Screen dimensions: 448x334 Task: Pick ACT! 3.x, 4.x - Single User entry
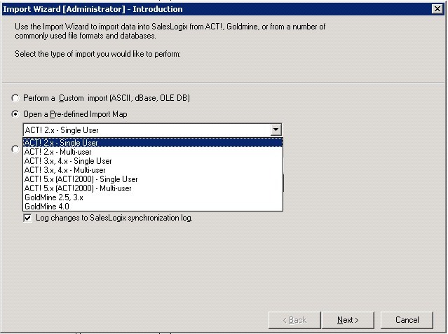pyautogui.click(x=153, y=161)
